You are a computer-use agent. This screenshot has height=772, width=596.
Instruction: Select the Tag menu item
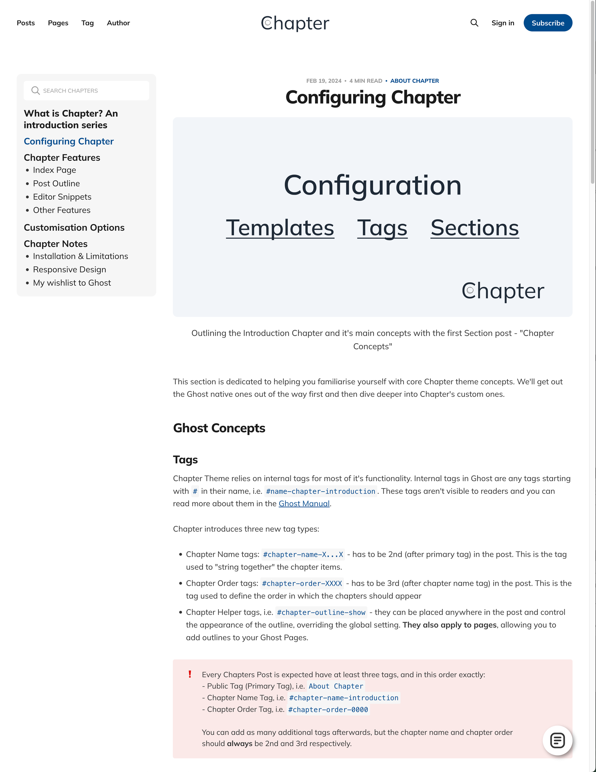click(87, 23)
